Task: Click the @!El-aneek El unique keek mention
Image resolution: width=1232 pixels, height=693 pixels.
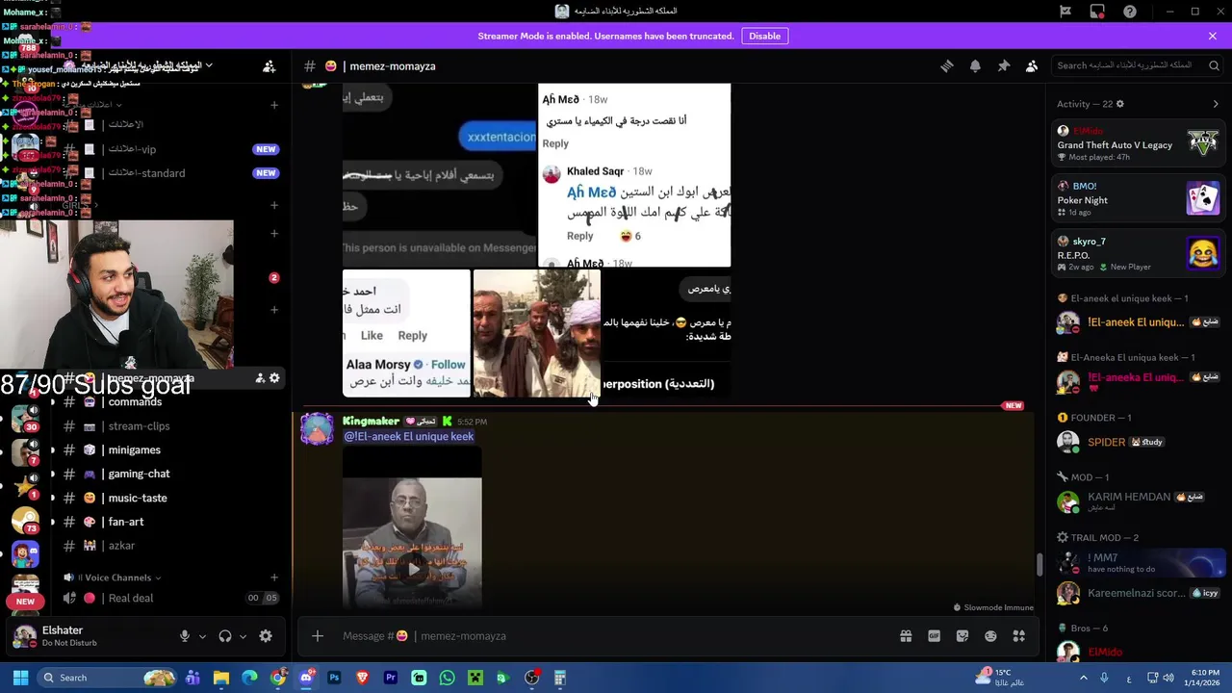Action: [x=408, y=436]
